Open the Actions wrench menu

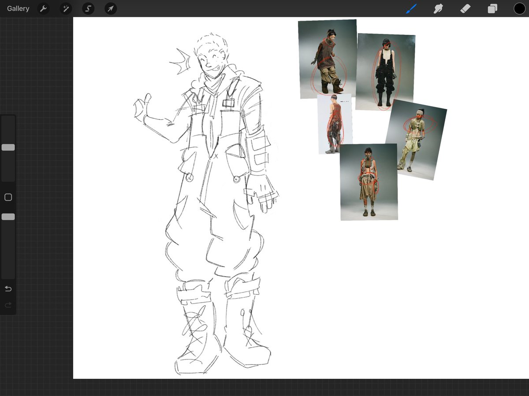pos(43,8)
